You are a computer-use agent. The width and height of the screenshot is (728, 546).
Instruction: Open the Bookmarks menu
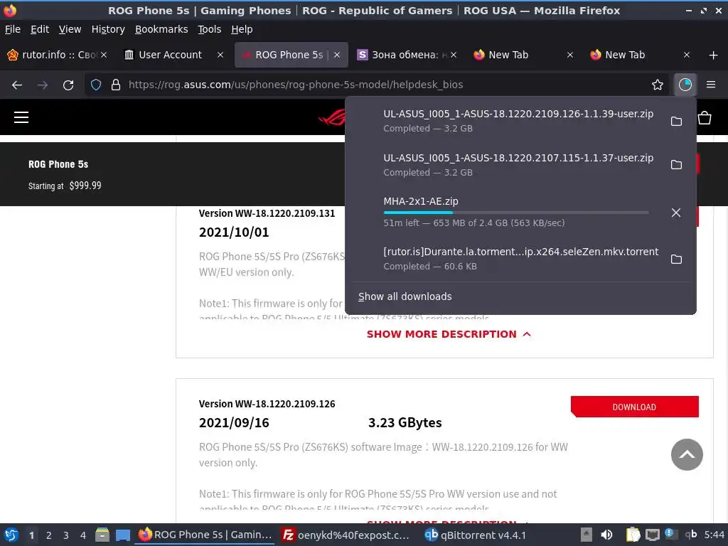(x=161, y=29)
